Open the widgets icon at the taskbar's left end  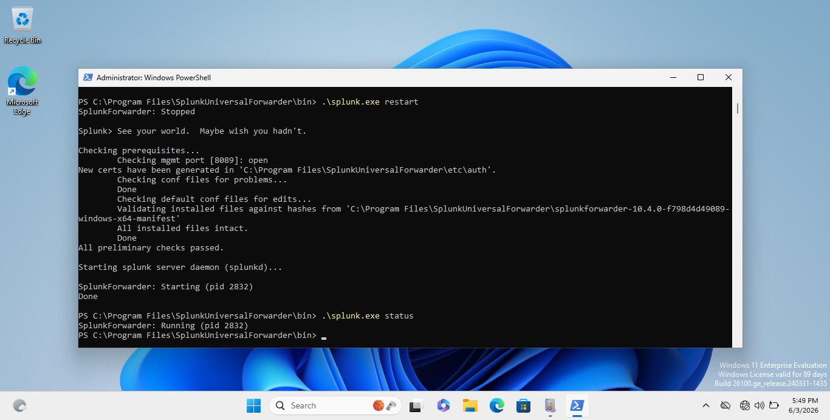19,405
